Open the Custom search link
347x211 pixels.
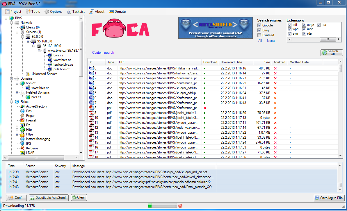coord(103,53)
